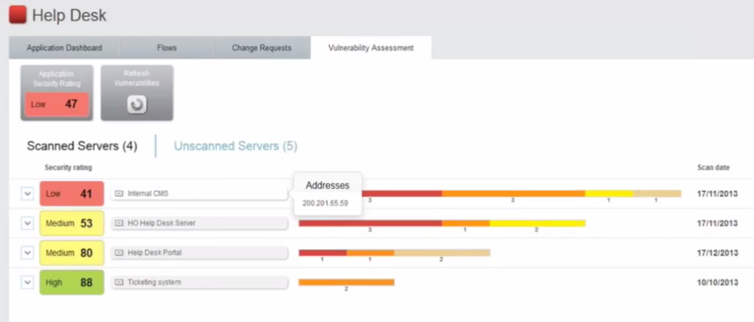
Task: Click the Refresh Vulnerabilities circular arrow icon
Action: click(137, 105)
